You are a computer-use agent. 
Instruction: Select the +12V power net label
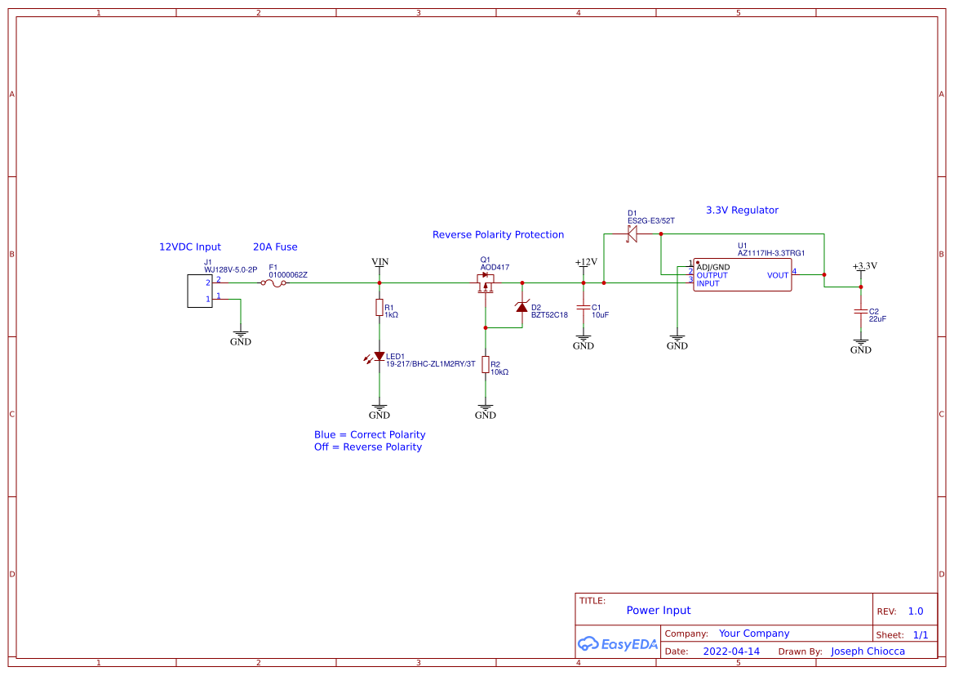(584, 263)
